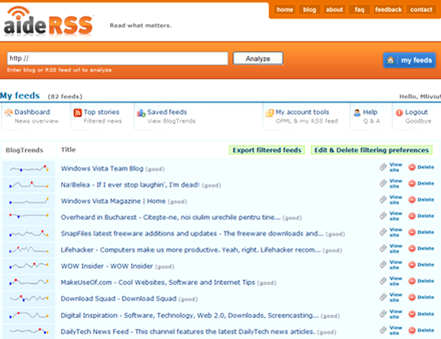Open the feedback nav link
The width and height of the screenshot is (441, 339).
click(x=389, y=9)
